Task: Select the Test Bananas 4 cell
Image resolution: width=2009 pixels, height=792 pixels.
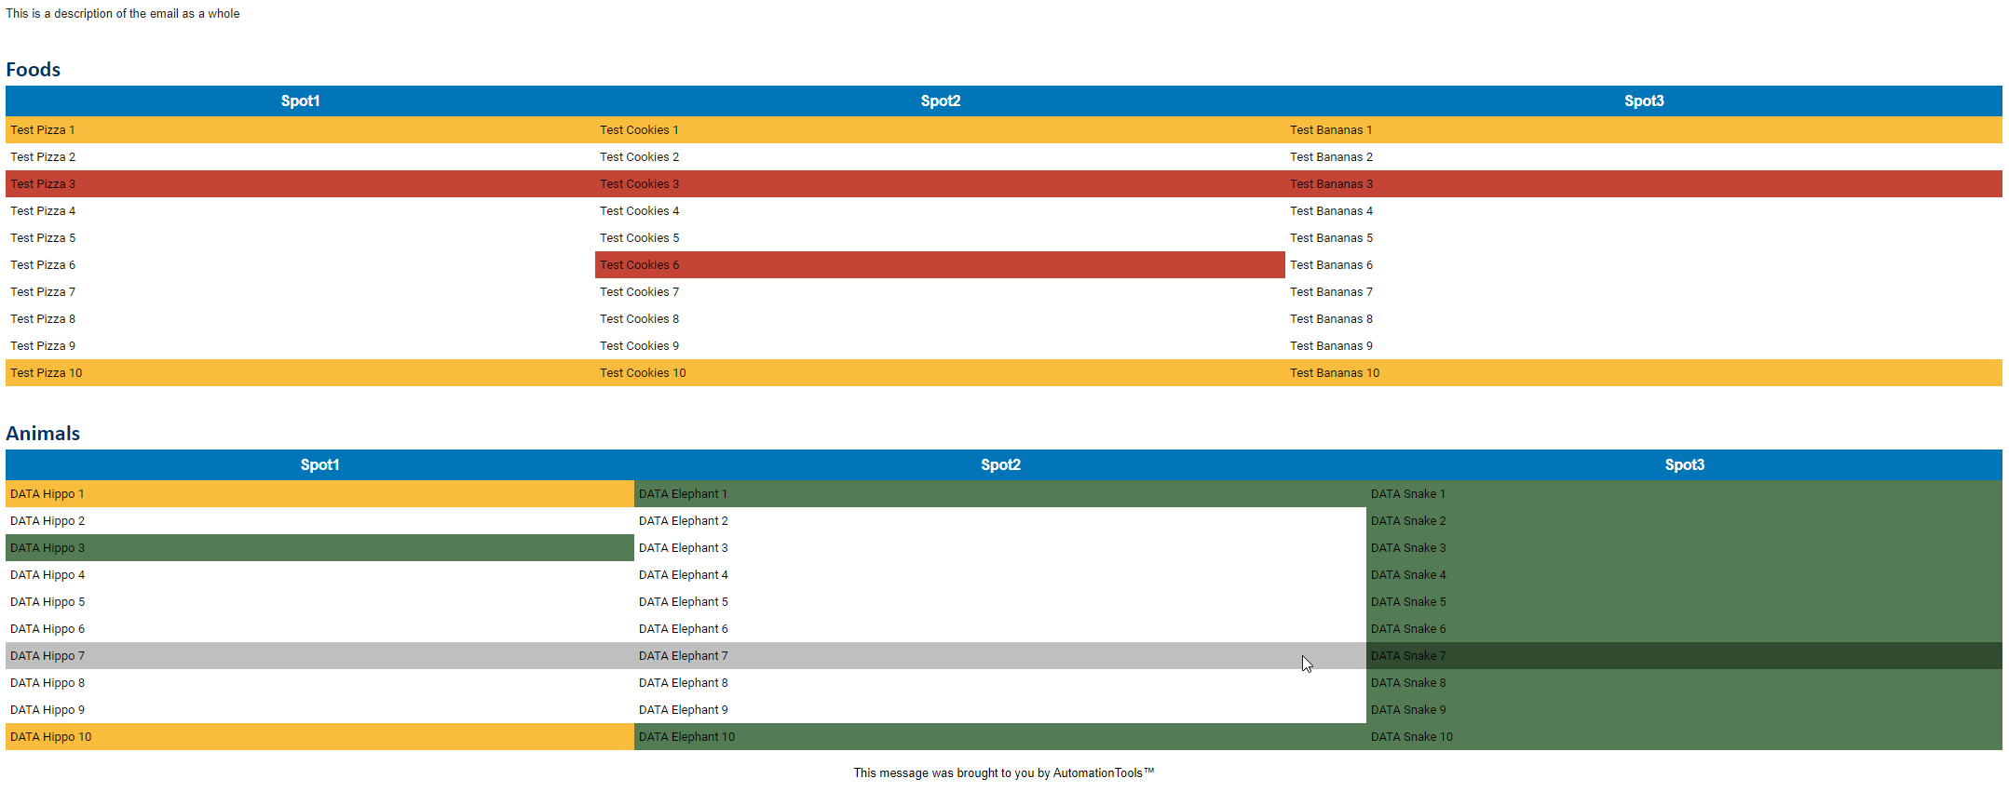Action: pyautogui.click(x=1644, y=211)
